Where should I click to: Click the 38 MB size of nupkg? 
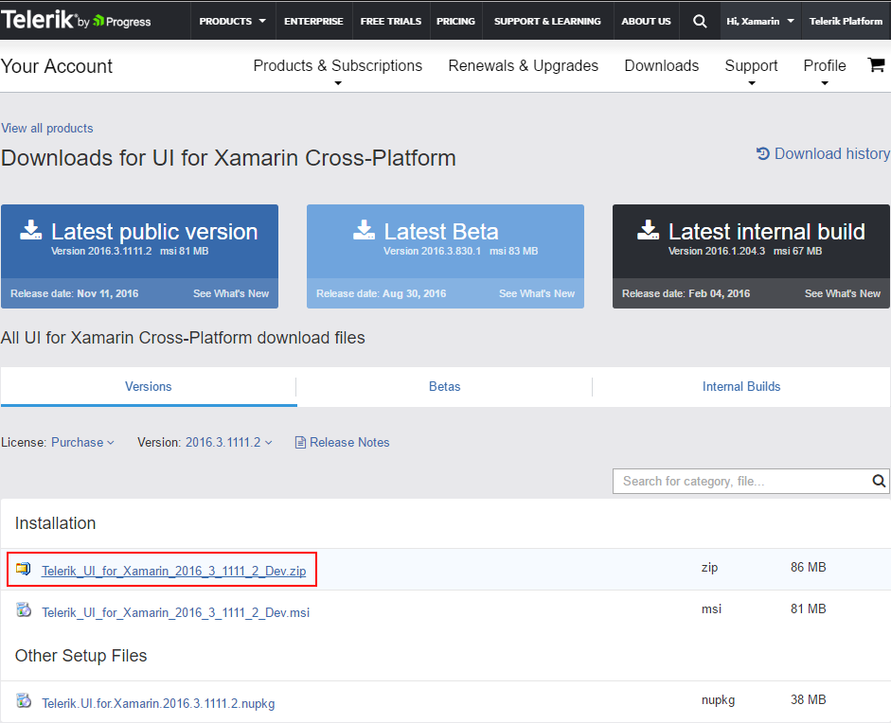point(808,699)
